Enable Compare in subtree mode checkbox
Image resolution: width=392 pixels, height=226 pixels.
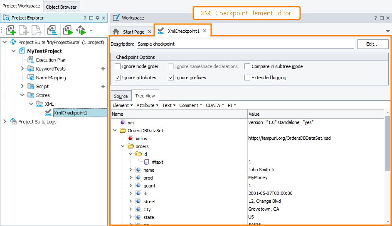(x=247, y=66)
